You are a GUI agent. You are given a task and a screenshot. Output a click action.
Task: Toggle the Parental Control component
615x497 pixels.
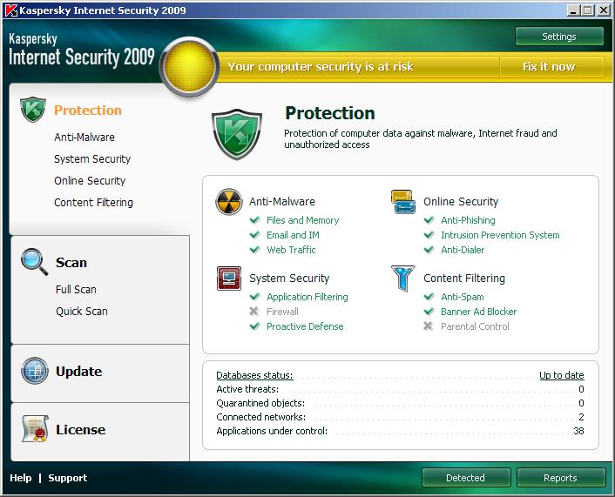(475, 326)
